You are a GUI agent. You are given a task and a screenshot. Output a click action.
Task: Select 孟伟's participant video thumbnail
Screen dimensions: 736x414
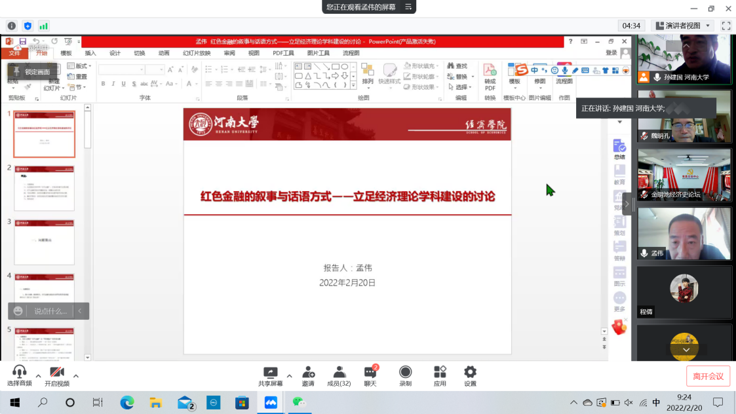click(684, 233)
